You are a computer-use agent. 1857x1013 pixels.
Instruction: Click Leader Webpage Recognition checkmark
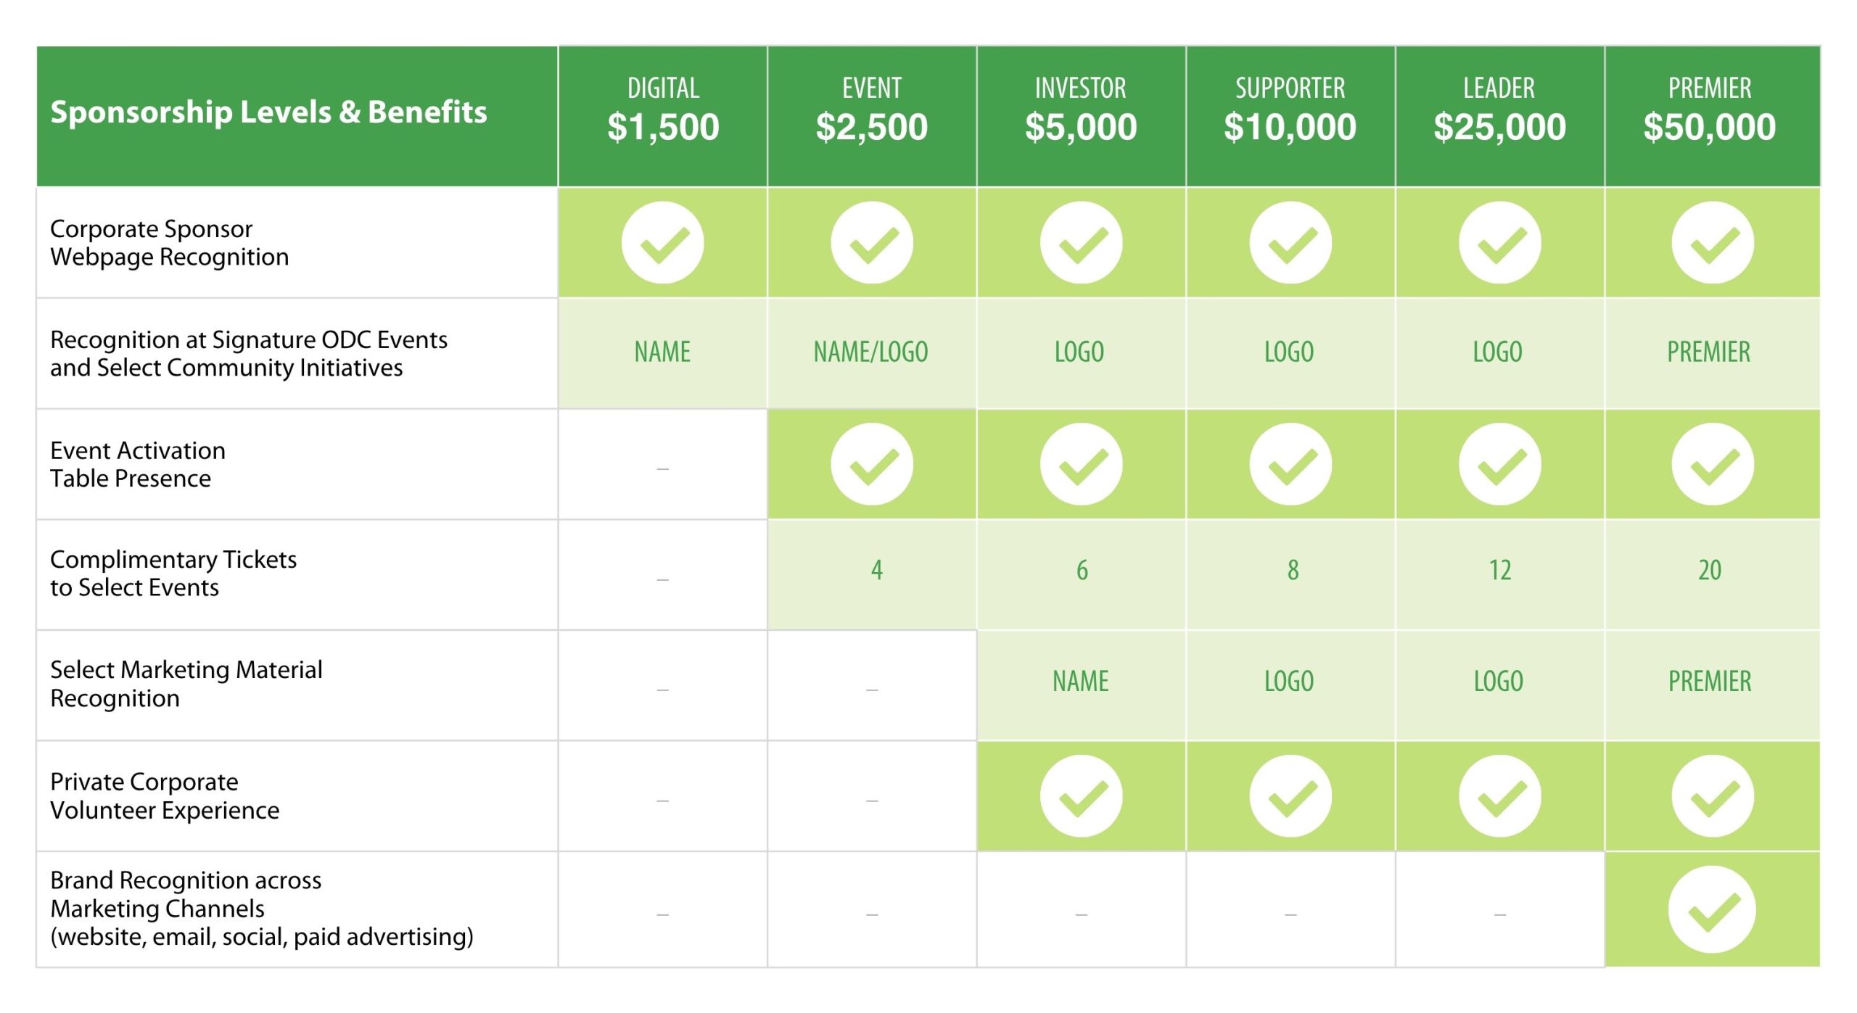click(x=1499, y=242)
